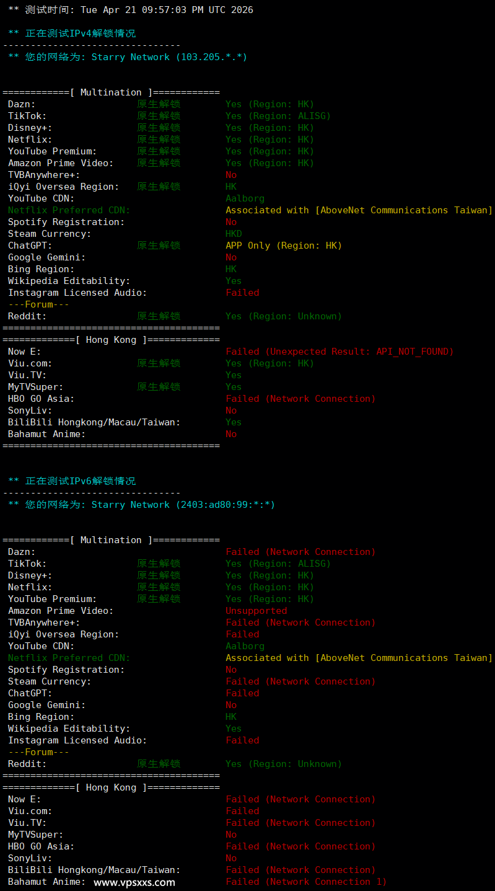Click "Failed (Network Connection 1)" for Bahamut Anime
Viewport: 495px width, 891px height.
tap(305, 882)
